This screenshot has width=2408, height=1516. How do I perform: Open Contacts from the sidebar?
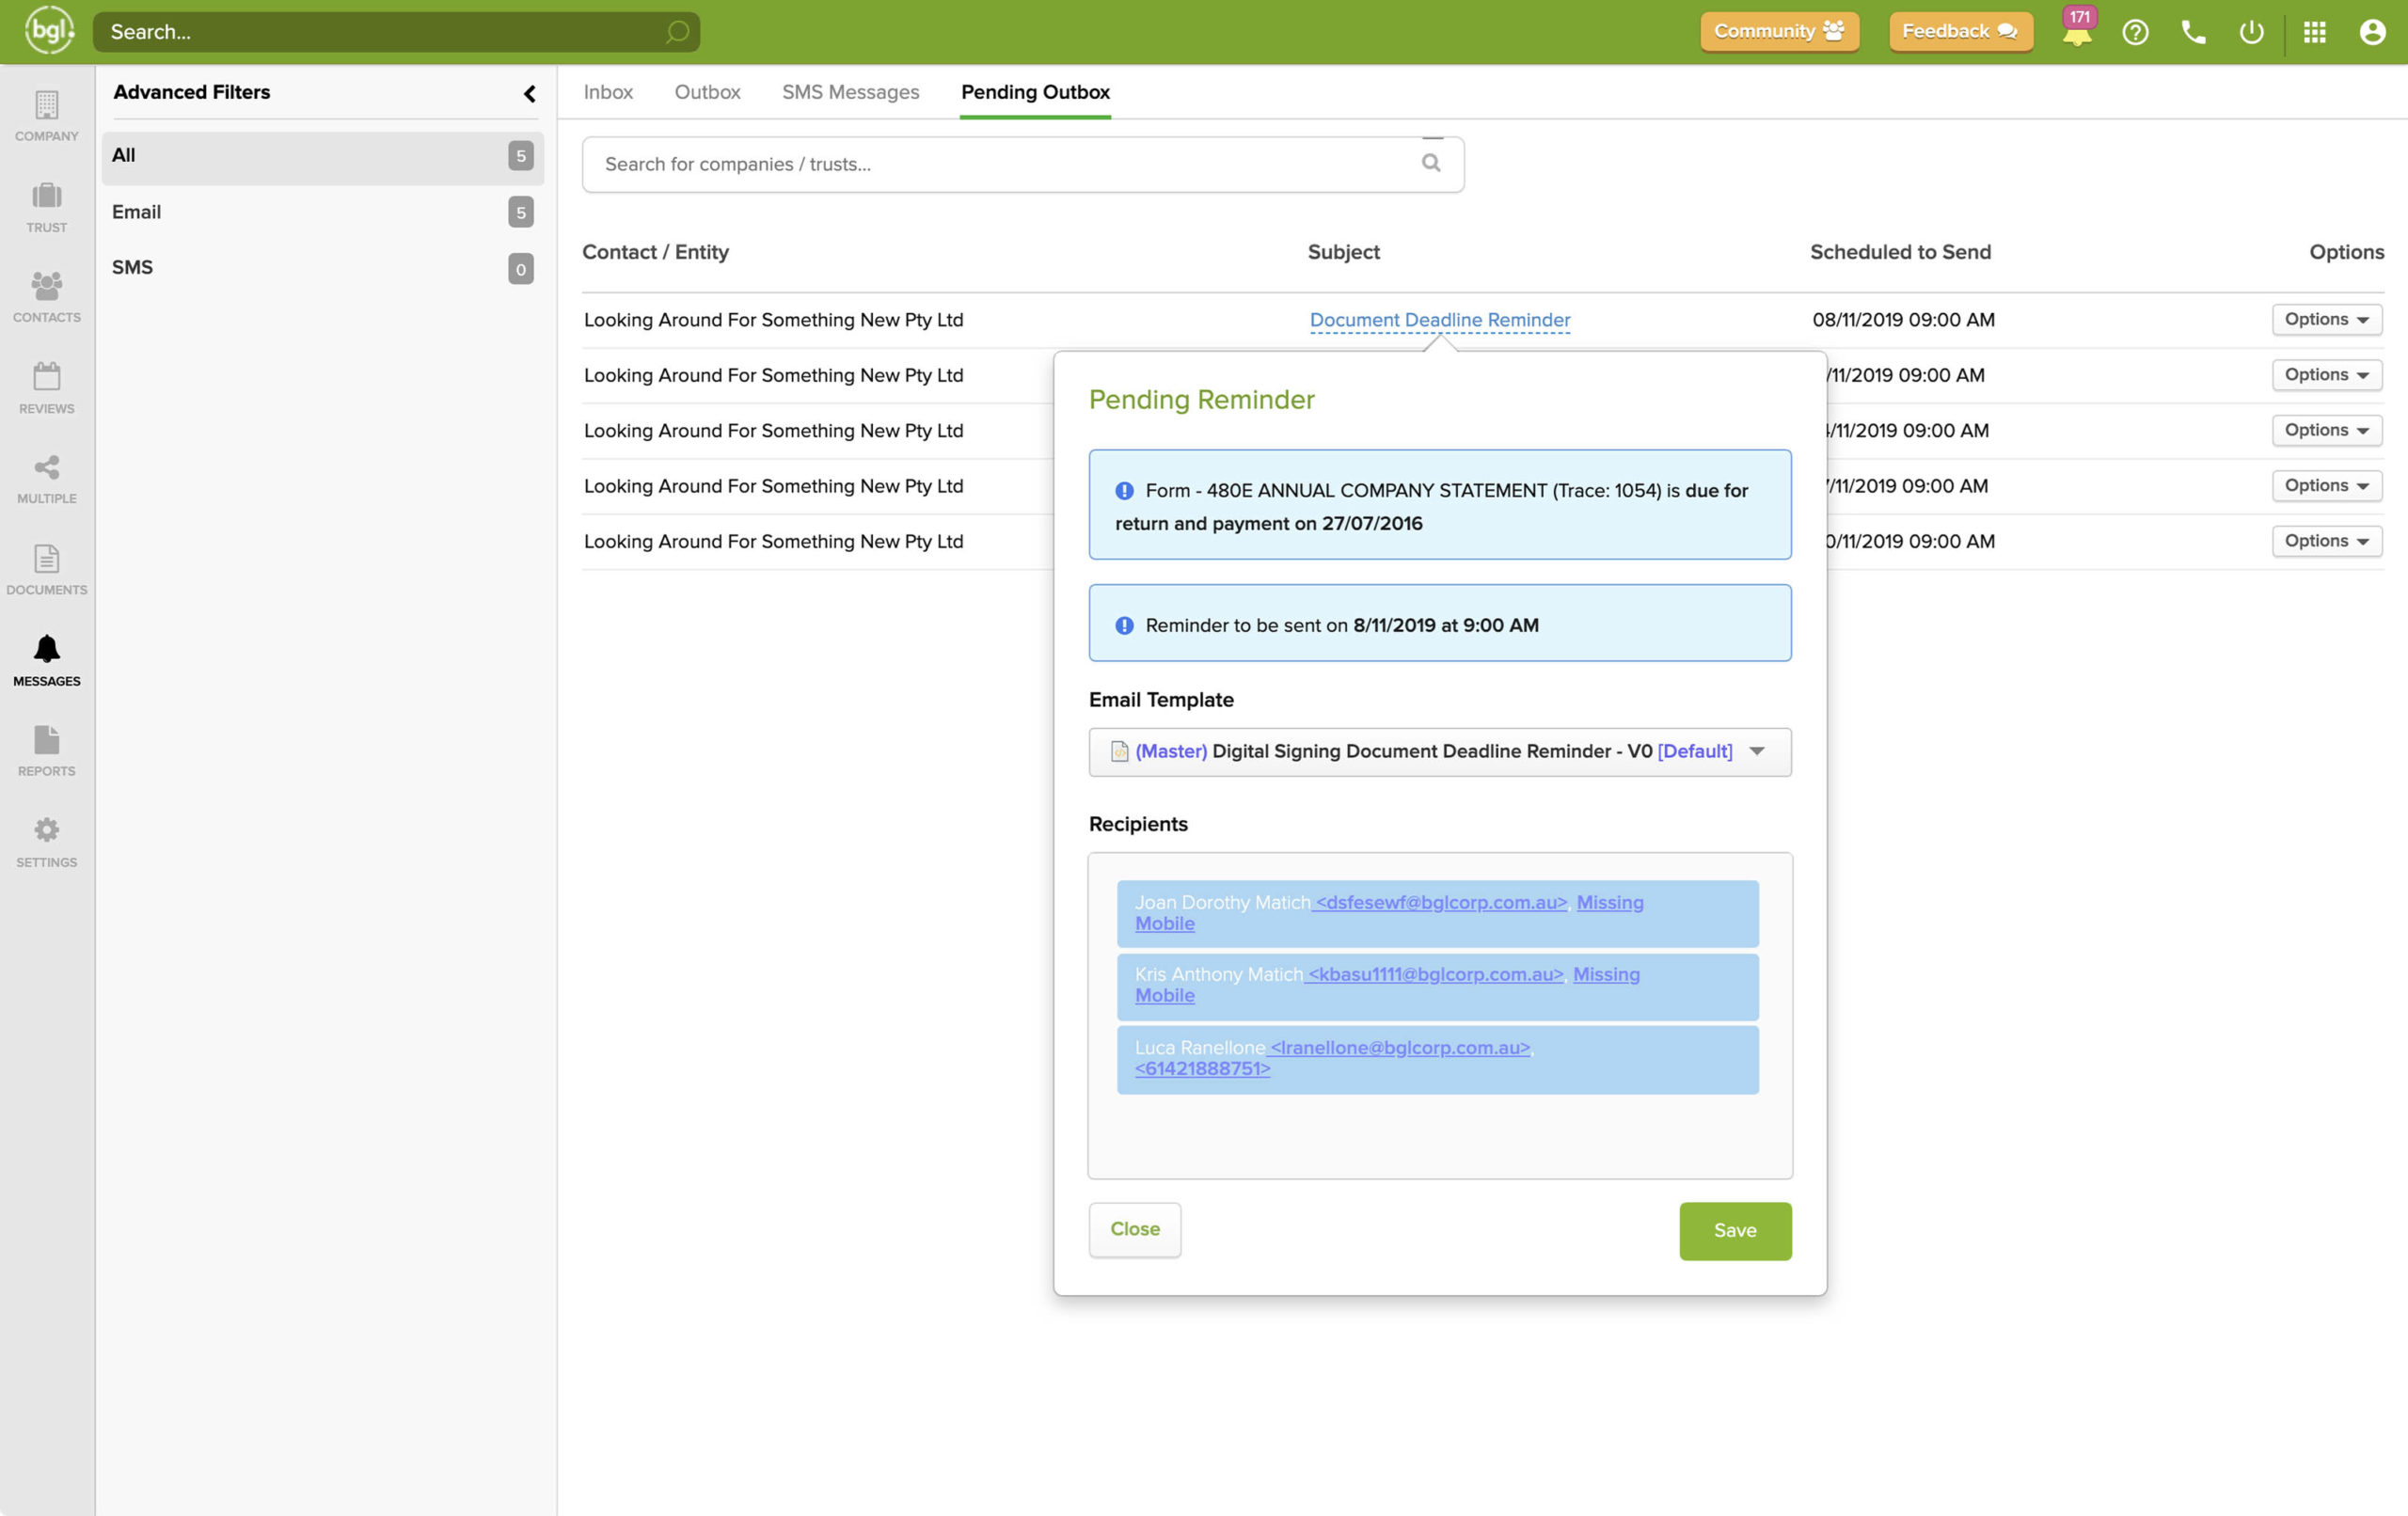pyautogui.click(x=46, y=297)
